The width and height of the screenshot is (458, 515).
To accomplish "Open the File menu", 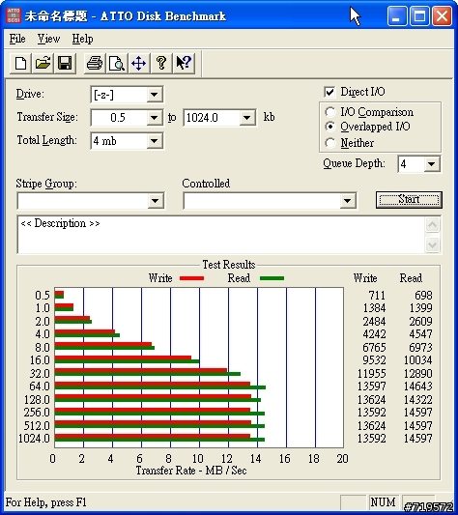I will tap(17, 39).
